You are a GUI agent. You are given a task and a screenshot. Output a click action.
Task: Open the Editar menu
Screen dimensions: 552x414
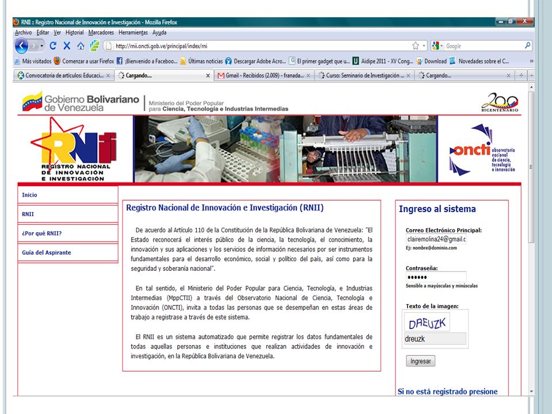(43, 32)
